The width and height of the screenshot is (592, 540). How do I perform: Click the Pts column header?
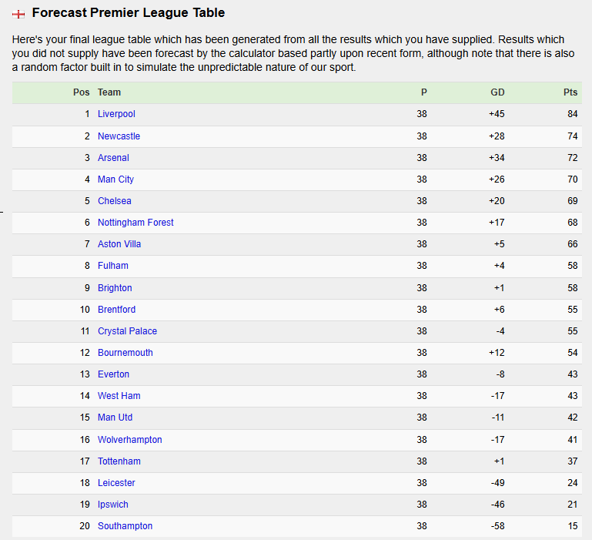click(x=570, y=92)
